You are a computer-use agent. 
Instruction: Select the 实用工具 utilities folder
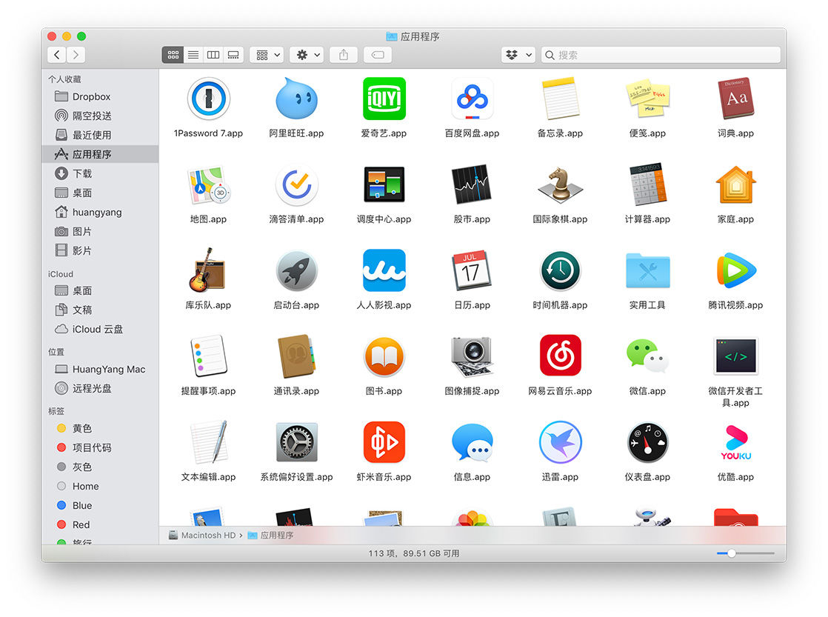click(647, 270)
